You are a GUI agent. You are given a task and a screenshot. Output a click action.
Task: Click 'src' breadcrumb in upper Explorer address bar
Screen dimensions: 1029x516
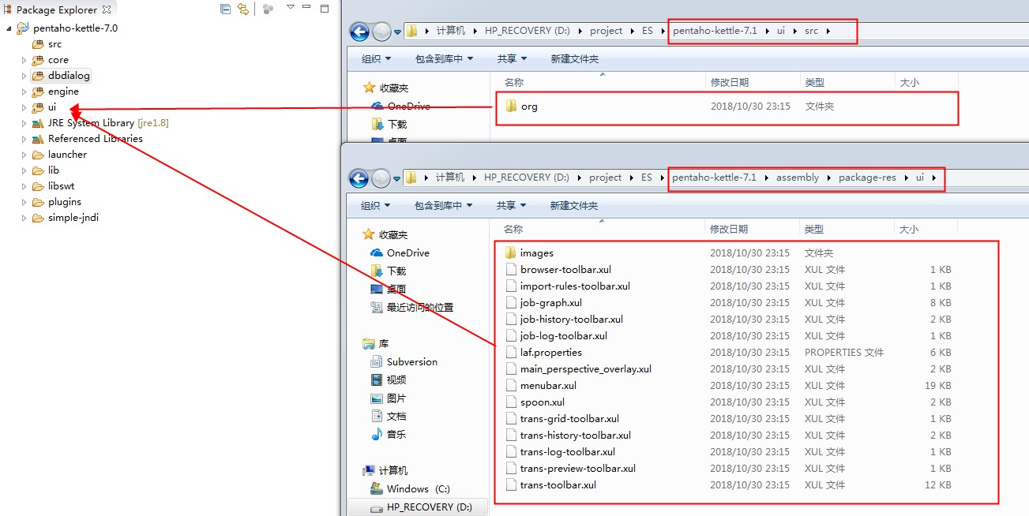pos(811,31)
